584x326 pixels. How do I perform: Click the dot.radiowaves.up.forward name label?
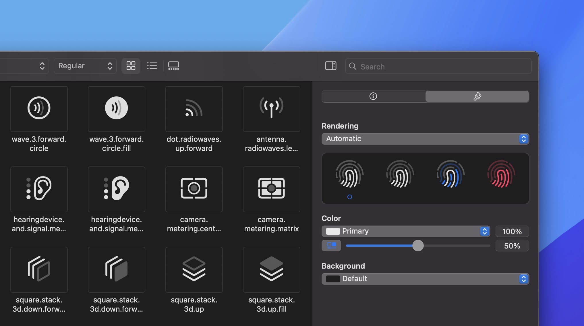point(194,144)
